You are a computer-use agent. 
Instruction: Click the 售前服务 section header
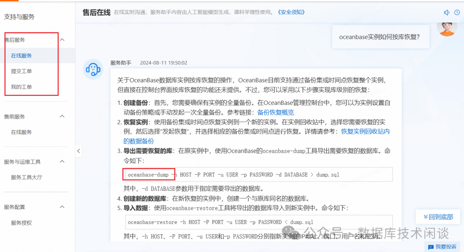(15, 117)
